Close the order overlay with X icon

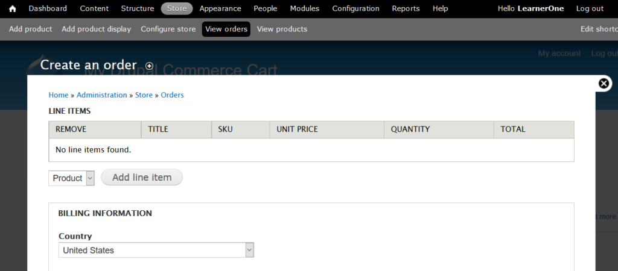pyautogui.click(x=604, y=83)
